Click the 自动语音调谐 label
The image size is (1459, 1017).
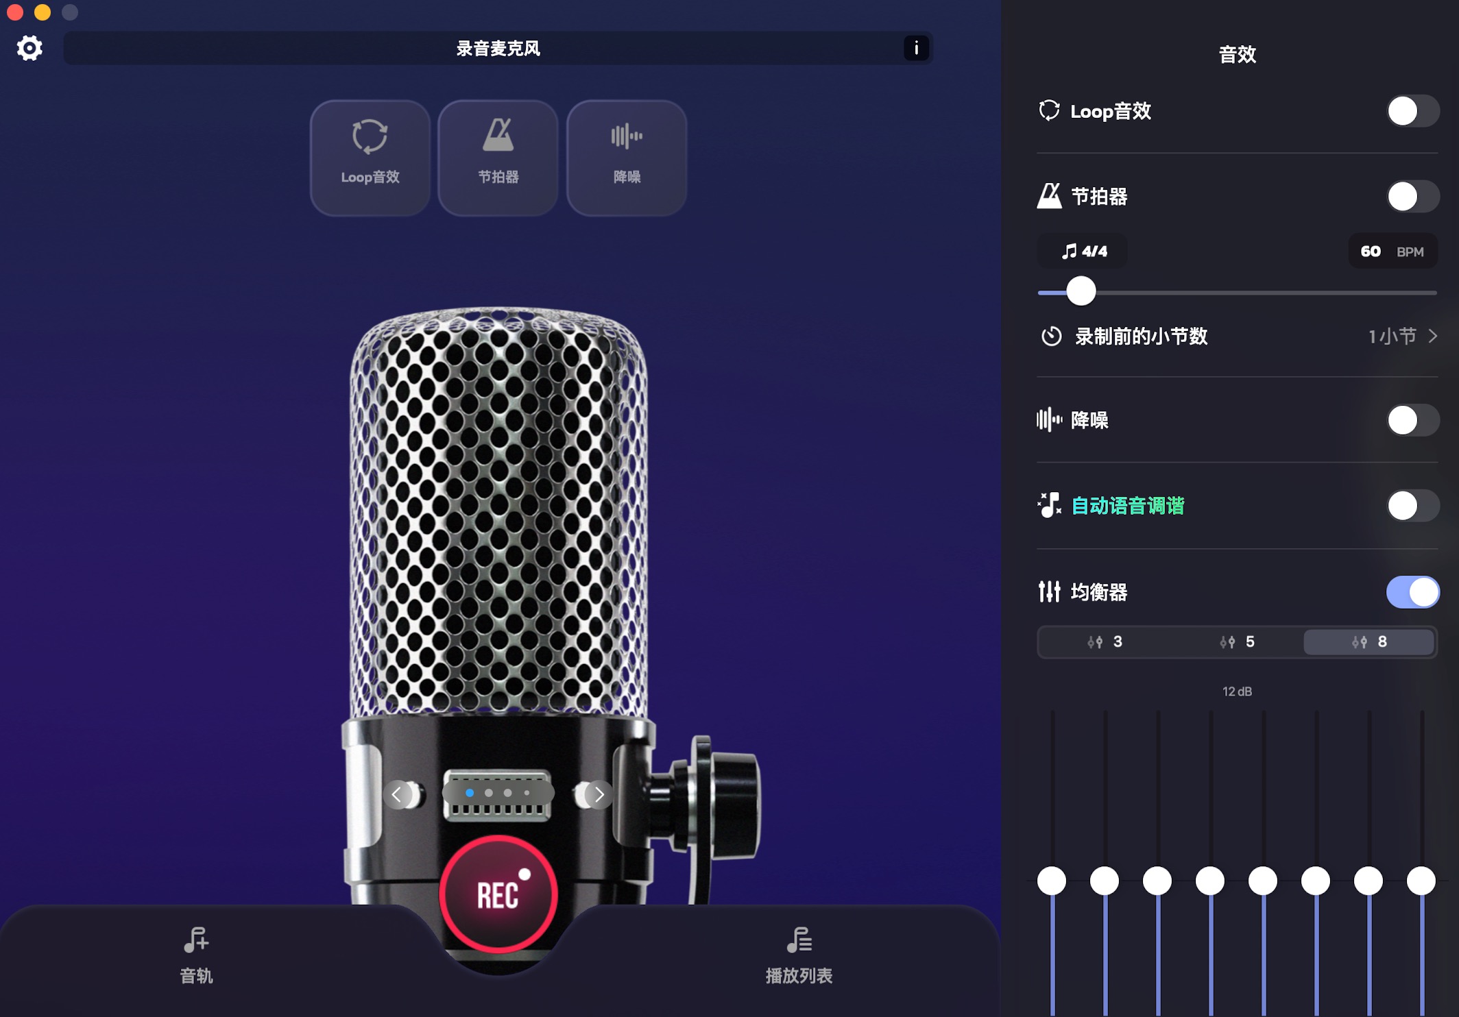[1128, 506]
